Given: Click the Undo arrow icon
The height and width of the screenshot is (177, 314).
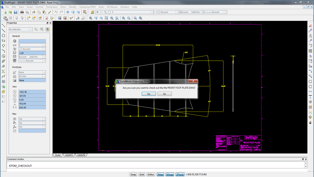Looking at the screenshot, I should point(56,12).
